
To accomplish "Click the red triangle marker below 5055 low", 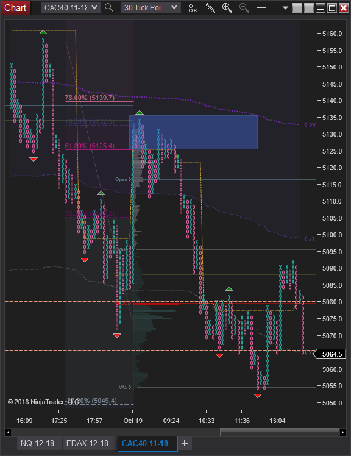I will pos(258,396).
